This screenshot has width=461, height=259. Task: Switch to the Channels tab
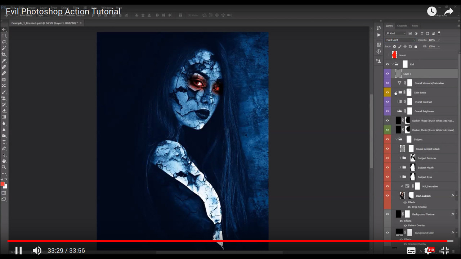402,26
